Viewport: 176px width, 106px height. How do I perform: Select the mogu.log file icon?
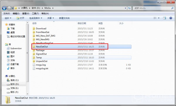tap(34, 65)
